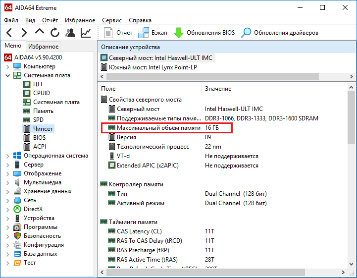
Task: Open the Сервис menu
Action: 111,20
